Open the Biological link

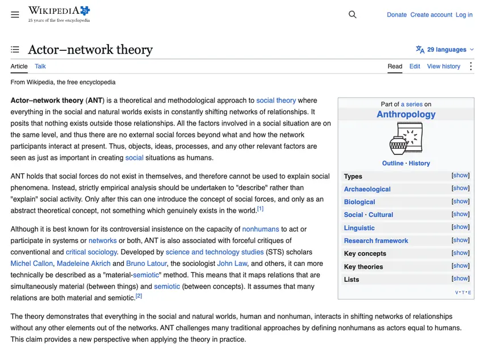[359, 203]
